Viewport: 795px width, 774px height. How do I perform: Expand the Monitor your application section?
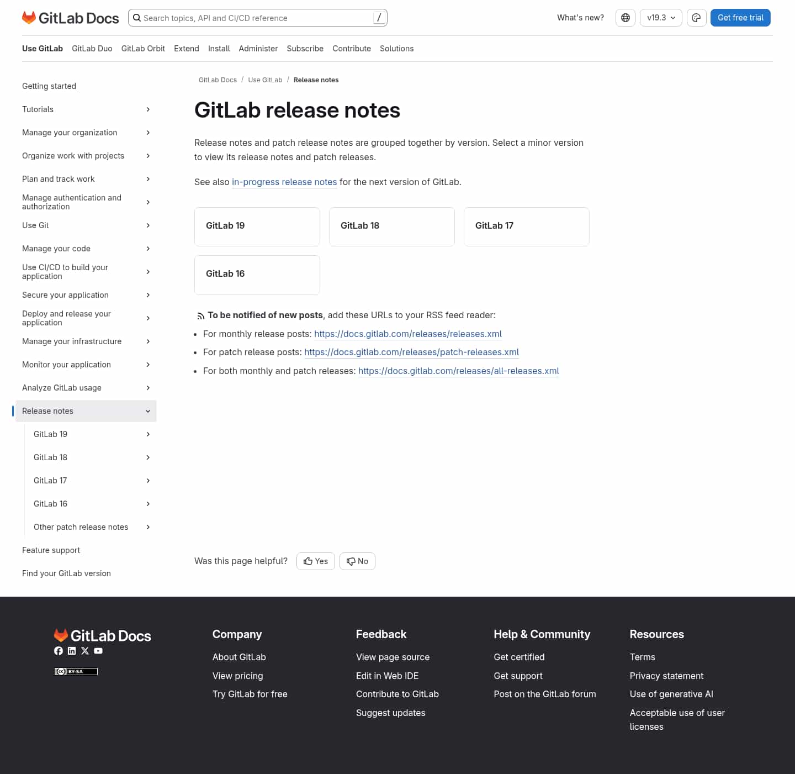[148, 365]
